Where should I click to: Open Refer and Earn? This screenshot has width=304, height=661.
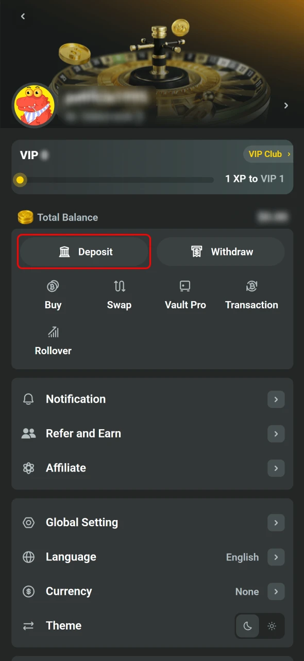[83, 433]
